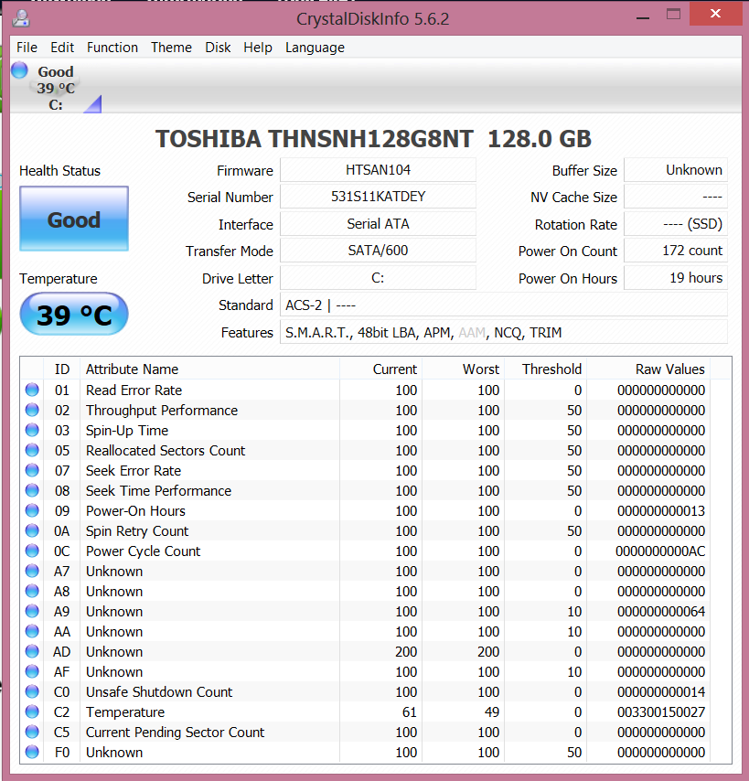Viewport: 749px width, 781px height.
Task: Select the Power Cycle Count row
Action: [x=143, y=551]
